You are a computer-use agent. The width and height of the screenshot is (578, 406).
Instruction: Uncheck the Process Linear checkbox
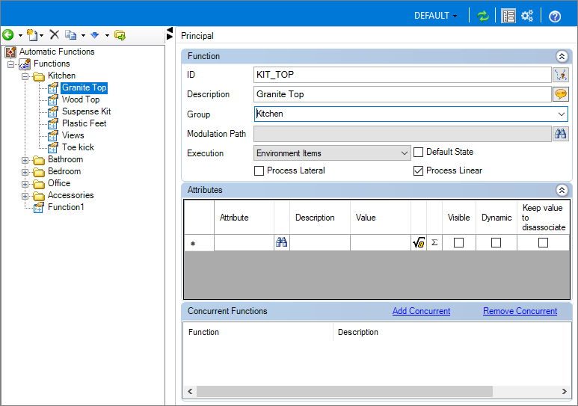click(418, 170)
